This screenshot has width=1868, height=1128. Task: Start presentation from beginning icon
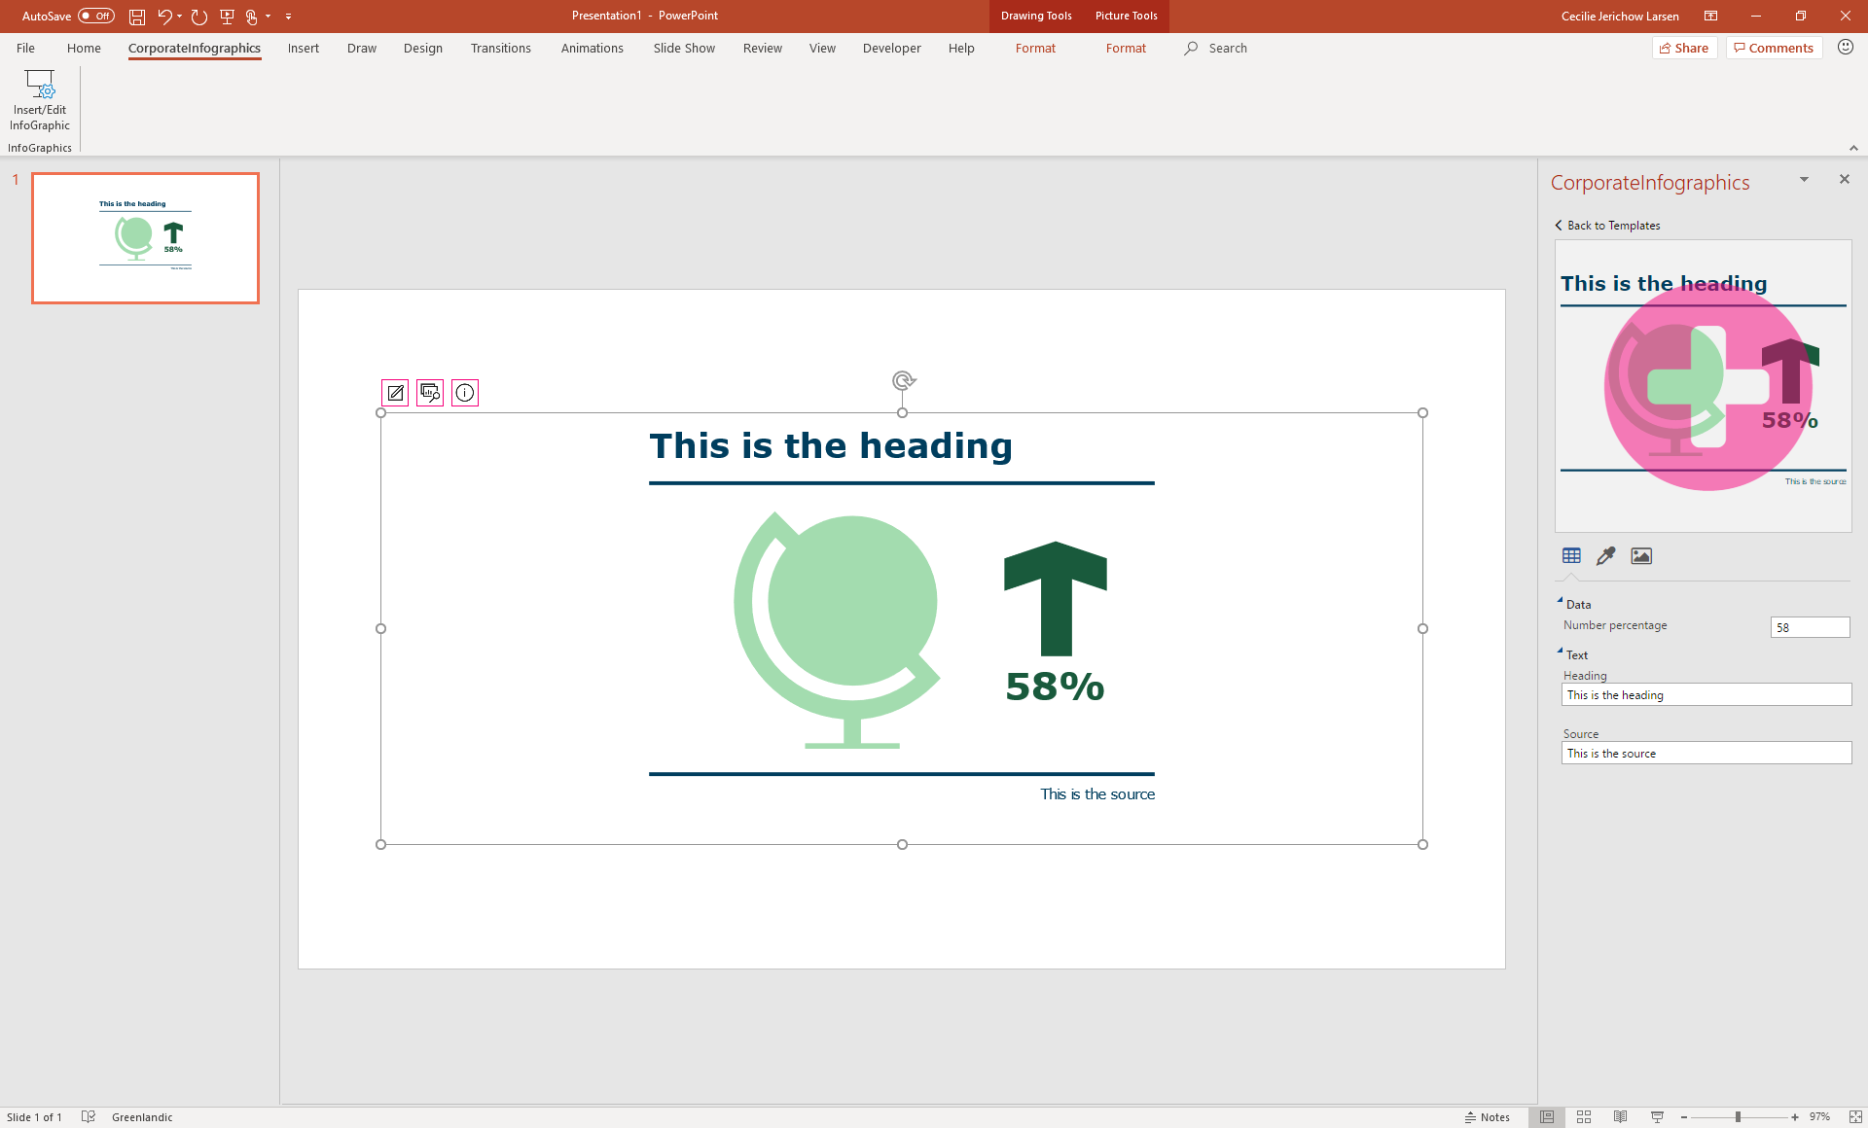[x=227, y=17]
